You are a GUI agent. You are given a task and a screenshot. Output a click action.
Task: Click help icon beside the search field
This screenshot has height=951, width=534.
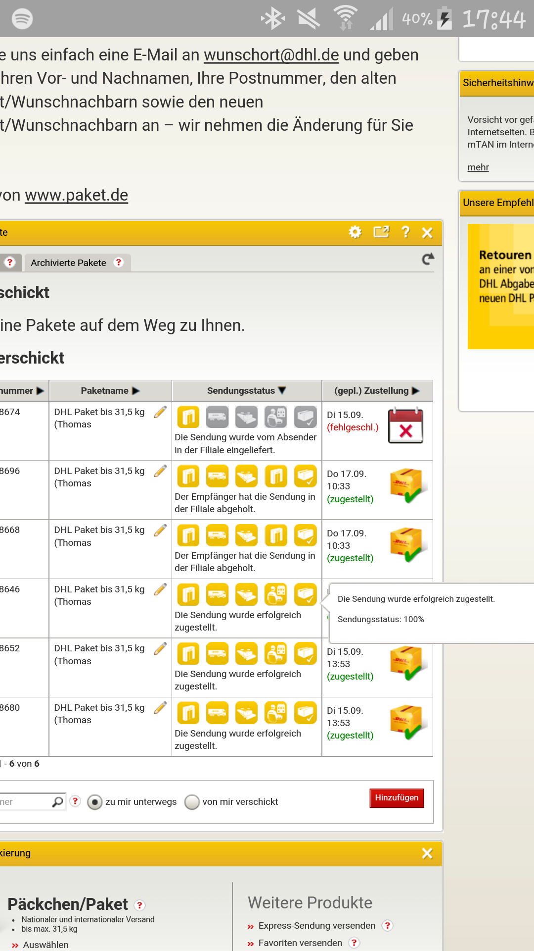tap(75, 801)
